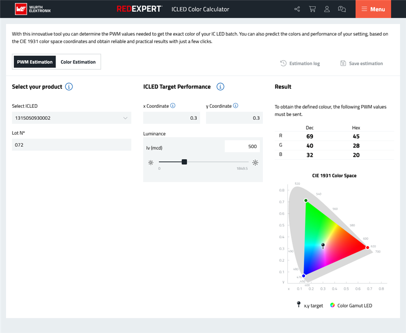406x333 pixels.
Task: Click Save estimation button
Action: (362, 63)
